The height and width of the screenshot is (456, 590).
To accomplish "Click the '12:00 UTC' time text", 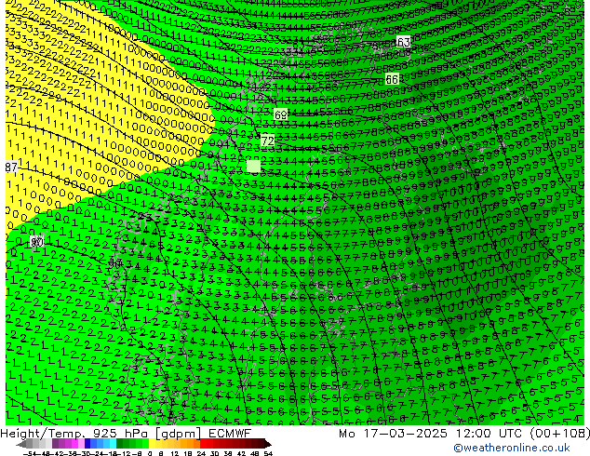I will point(490,434).
